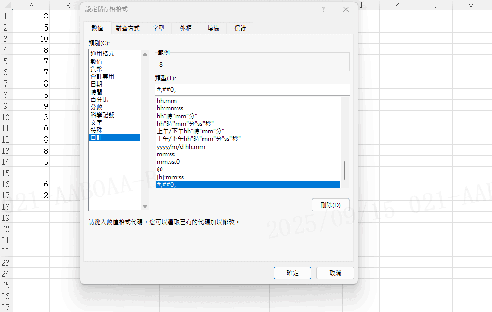
Task: Open the 字型 tab
Action: tap(158, 29)
